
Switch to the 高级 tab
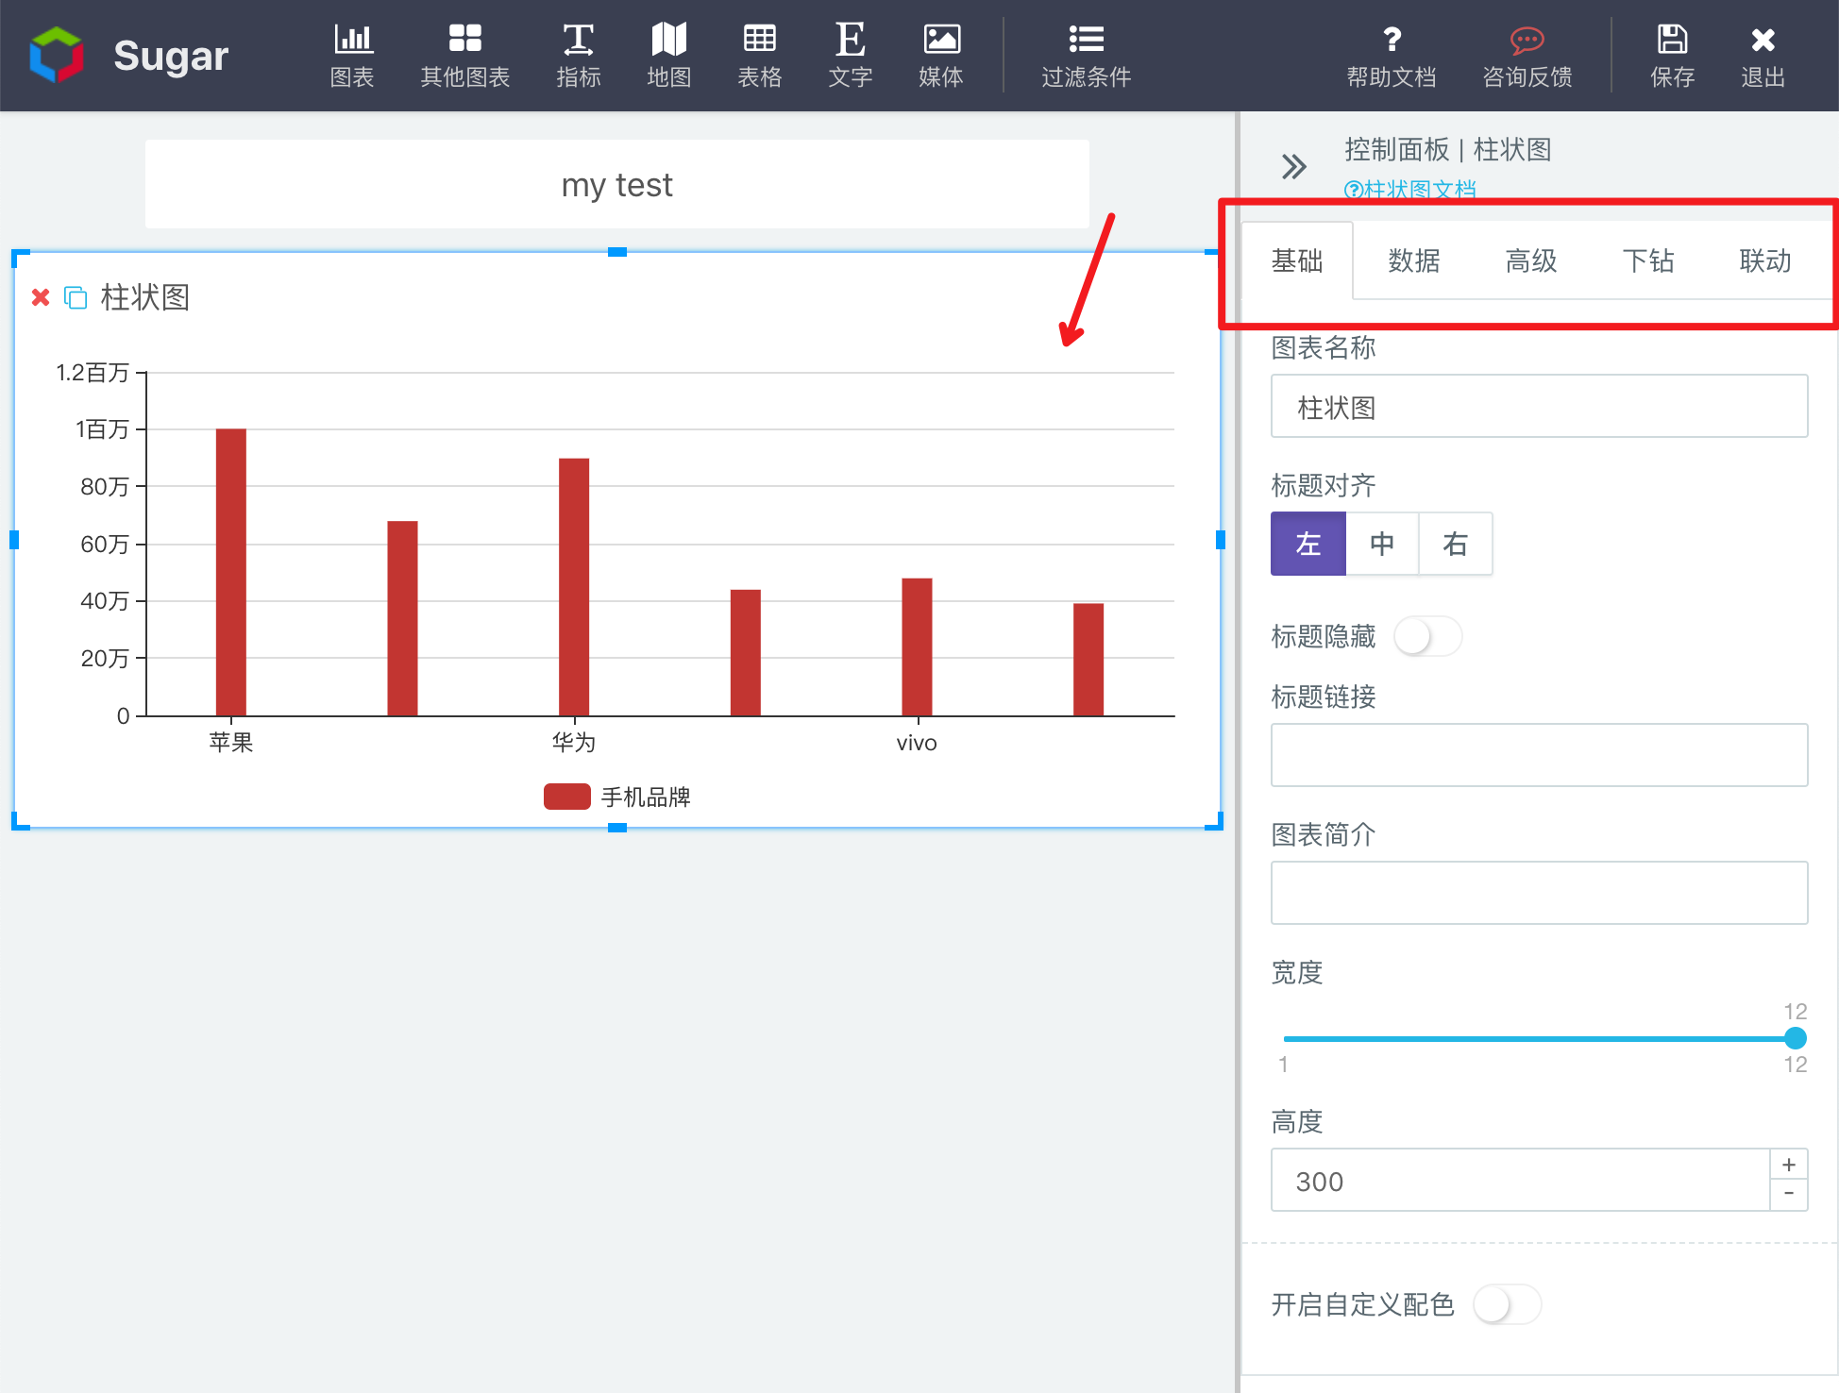pos(1531,260)
